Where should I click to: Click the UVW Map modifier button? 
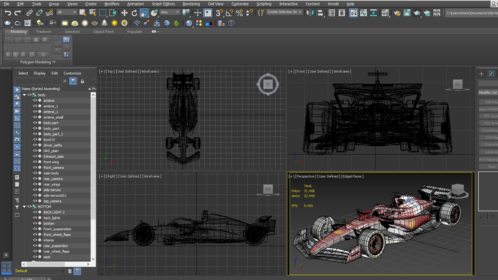point(489,137)
